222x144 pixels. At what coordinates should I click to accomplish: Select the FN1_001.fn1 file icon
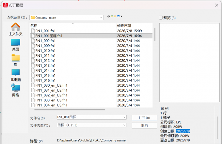33,31
